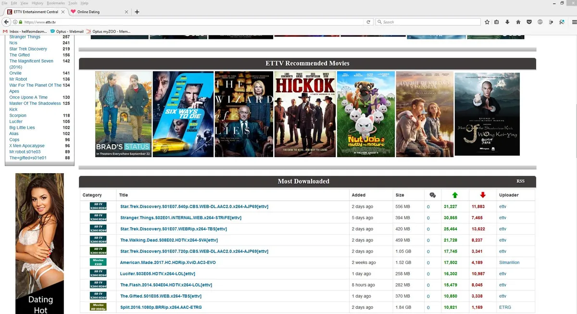The height and width of the screenshot is (314, 577).
Task: Go back using the browser back arrow
Action: point(6,22)
